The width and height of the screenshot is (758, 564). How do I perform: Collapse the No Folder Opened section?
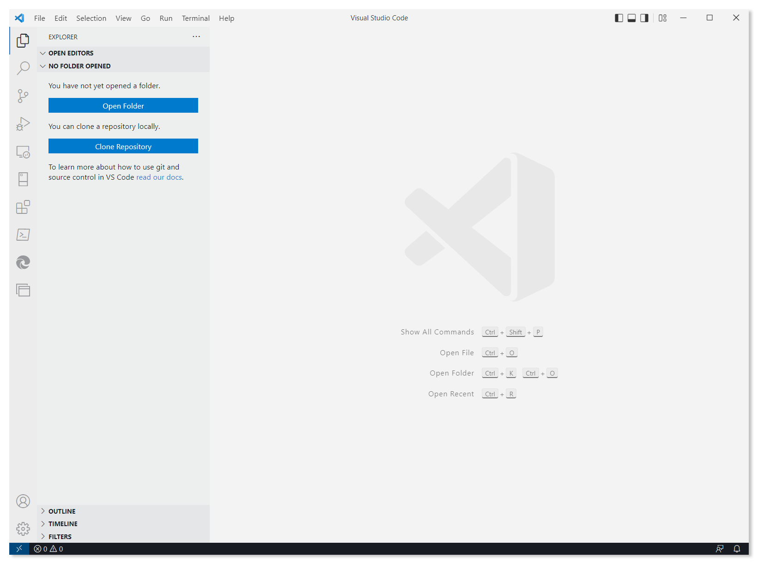point(123,66)
